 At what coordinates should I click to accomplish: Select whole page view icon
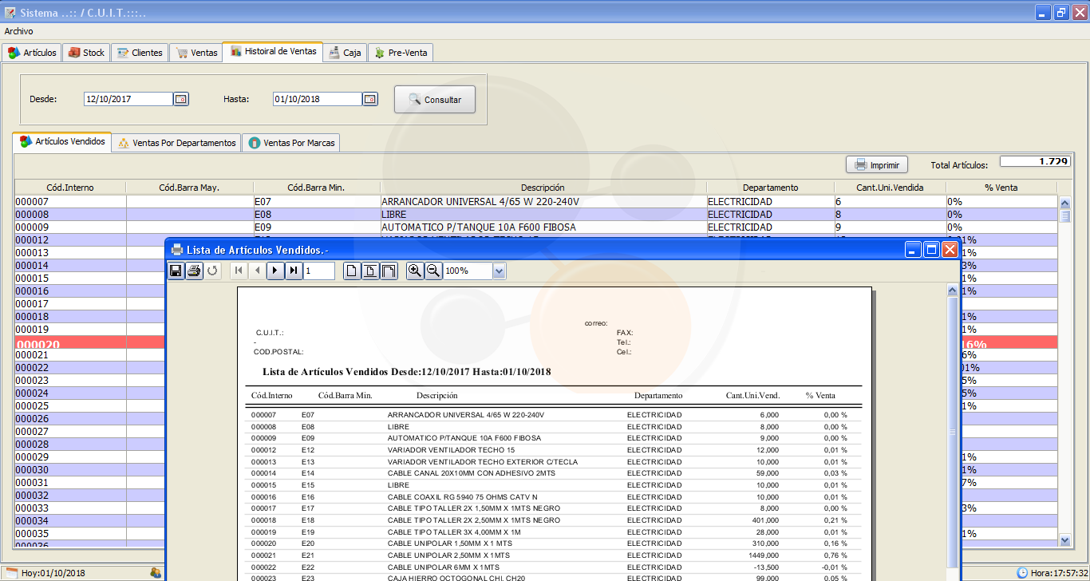(352, 271)
